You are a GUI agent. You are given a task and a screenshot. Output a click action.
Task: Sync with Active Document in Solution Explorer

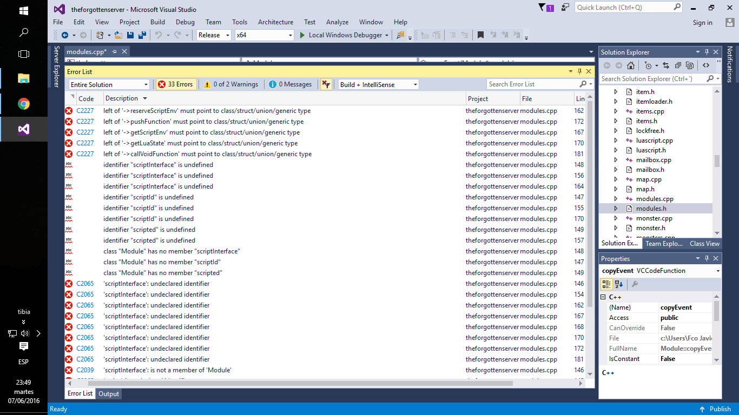coord(665,65)
